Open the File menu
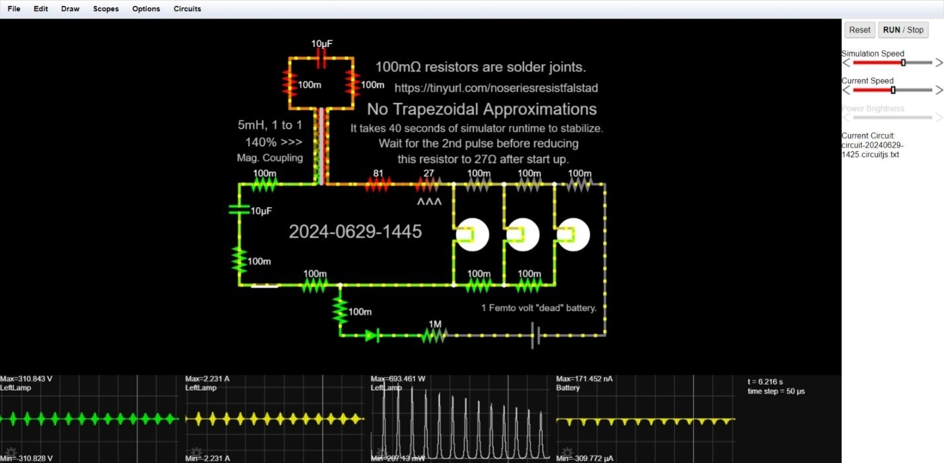 14,9
